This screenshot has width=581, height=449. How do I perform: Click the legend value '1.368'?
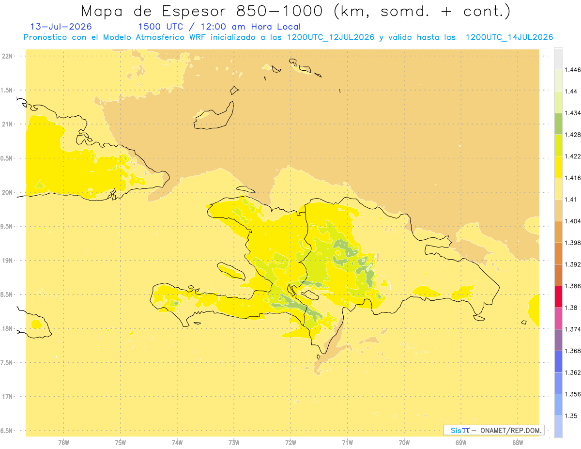(x=573, y=351)
